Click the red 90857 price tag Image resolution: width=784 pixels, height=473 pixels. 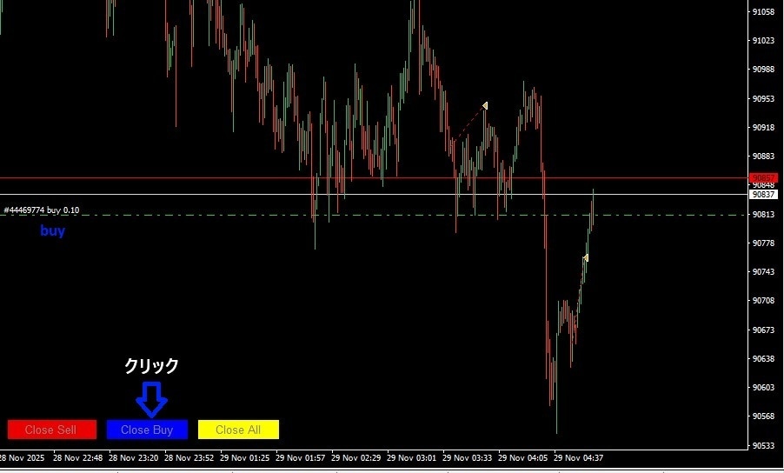763,178
